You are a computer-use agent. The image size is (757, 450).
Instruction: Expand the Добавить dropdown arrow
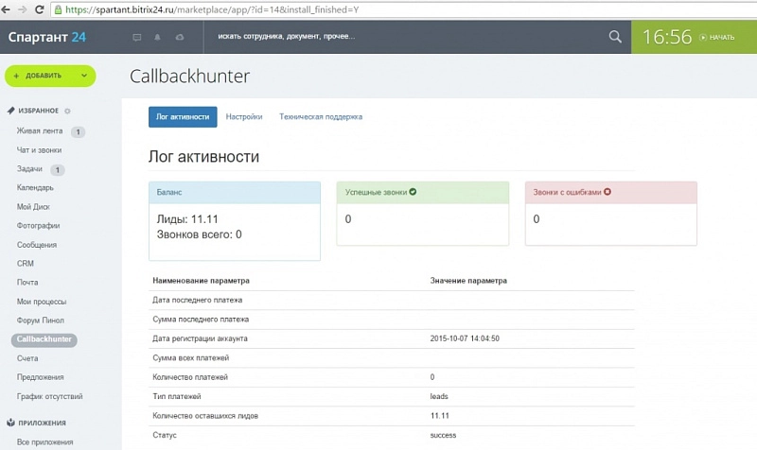point(83,76)
